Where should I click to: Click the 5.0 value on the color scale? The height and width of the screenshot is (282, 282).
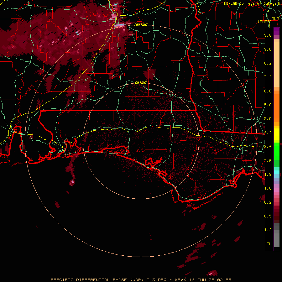point(268,119)
